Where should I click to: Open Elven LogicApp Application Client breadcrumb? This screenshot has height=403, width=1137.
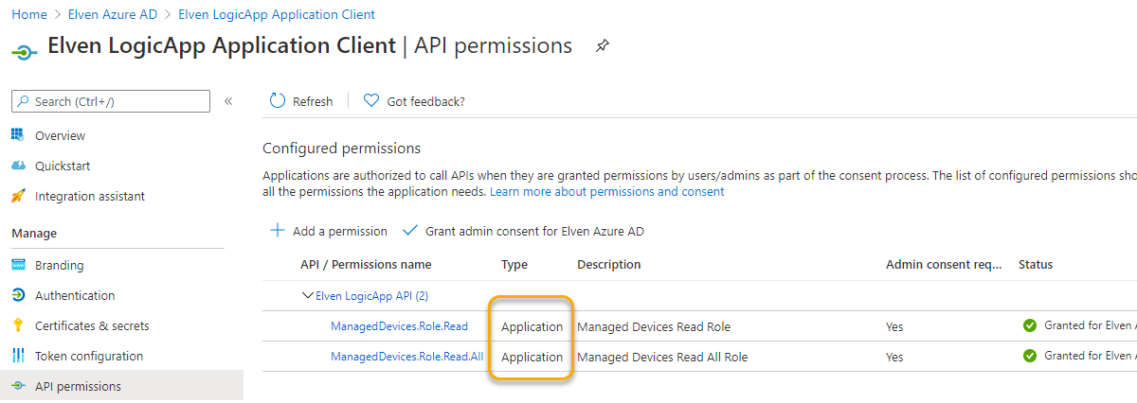[x=277, y=14]
